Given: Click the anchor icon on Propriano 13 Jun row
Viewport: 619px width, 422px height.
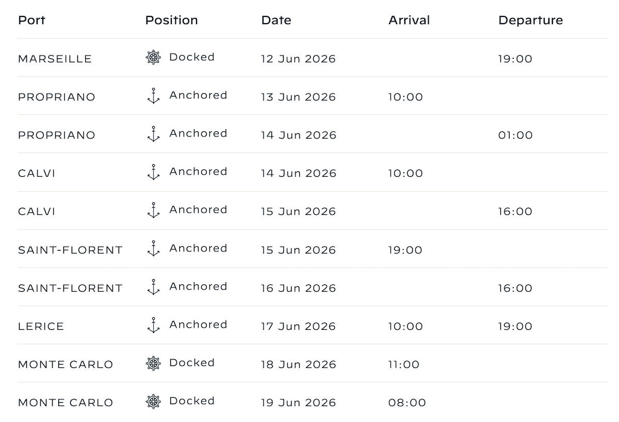Looking at the screenshot, I should [153, 96].
